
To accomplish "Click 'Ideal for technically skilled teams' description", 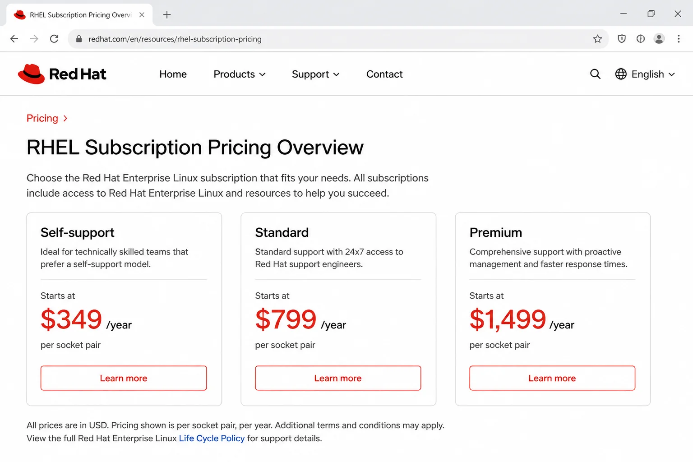I will [x=115, y=258].
